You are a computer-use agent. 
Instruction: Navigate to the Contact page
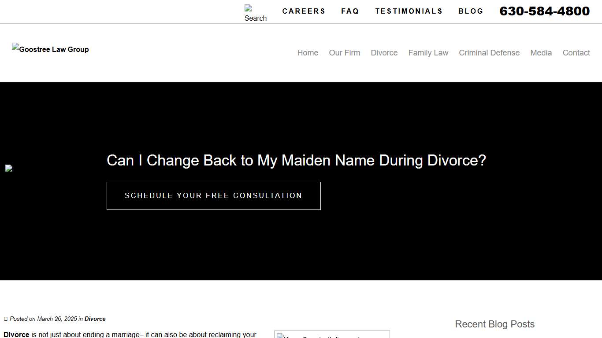click(576, 53)
